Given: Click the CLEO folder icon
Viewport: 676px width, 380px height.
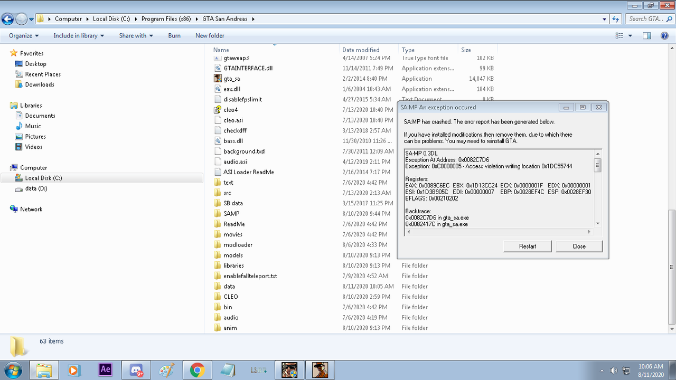Looking at the screenshot, I should (218, 297).
